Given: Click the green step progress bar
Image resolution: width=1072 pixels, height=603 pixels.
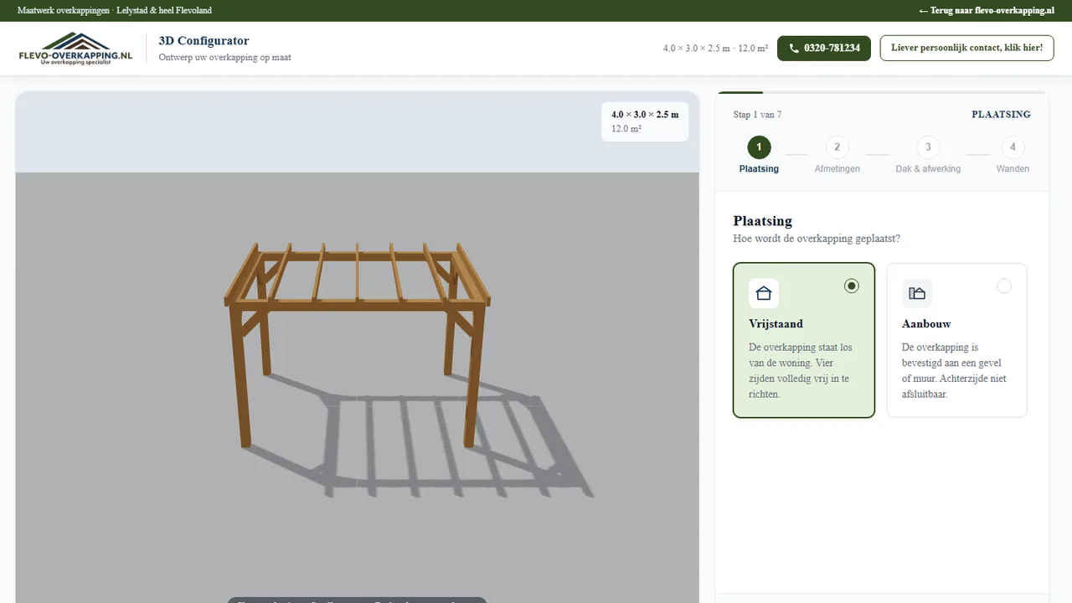Looking at the screenshot, I should [740, 92].
